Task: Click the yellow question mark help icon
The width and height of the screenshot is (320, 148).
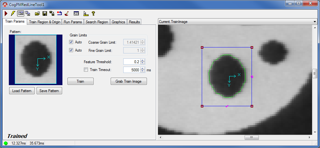Action: coord(93,14)
